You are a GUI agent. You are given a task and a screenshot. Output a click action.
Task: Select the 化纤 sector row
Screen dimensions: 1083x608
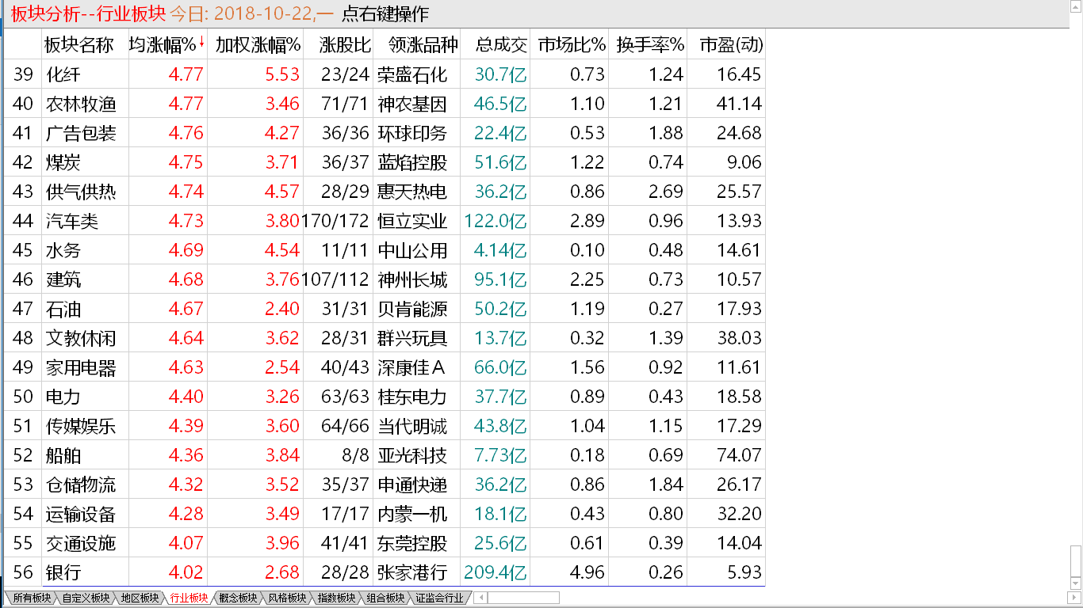[x=385, y=74]
